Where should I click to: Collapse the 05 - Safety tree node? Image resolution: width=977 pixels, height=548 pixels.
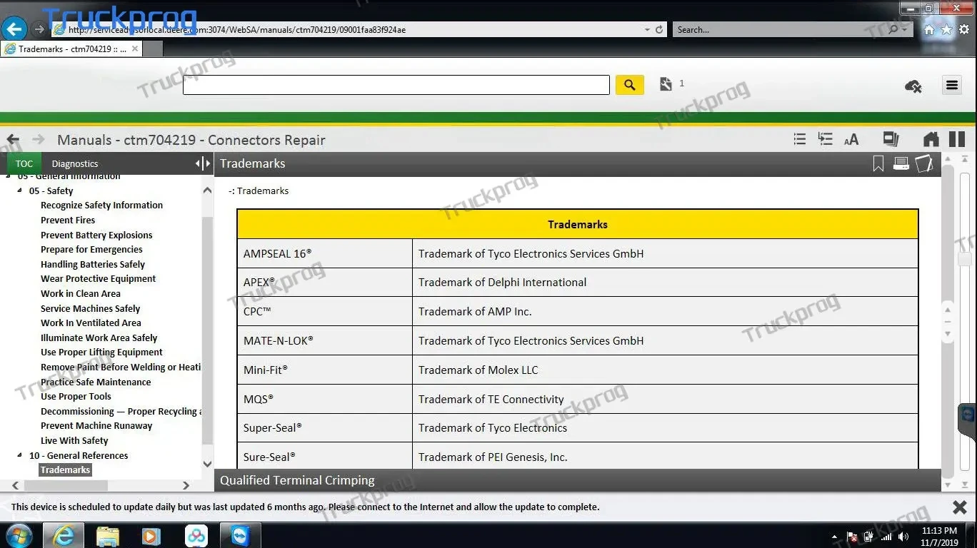pyautogui.click(x=20, y=191)
